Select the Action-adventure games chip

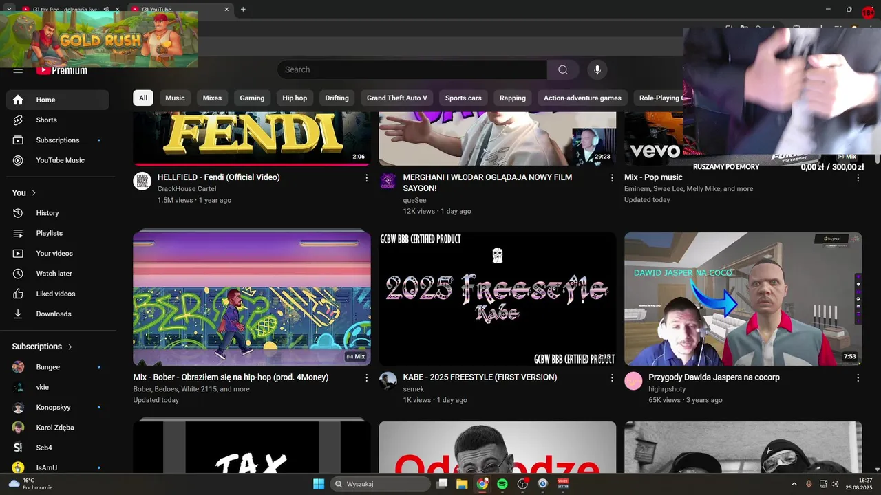tap(582, 98)
